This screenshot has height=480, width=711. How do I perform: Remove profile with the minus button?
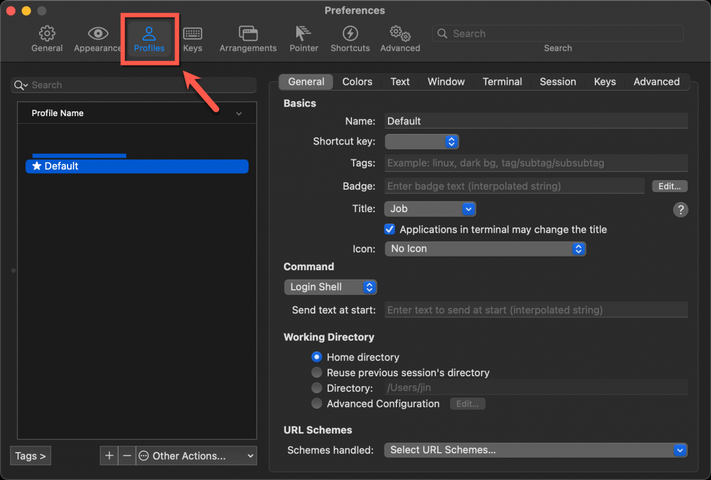click(x=127, y=456)
